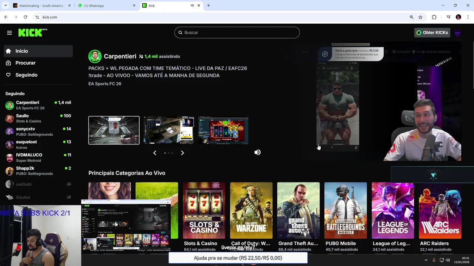Go to previous featured stream
Screen dimensions: 474x266
pos(155,153)
